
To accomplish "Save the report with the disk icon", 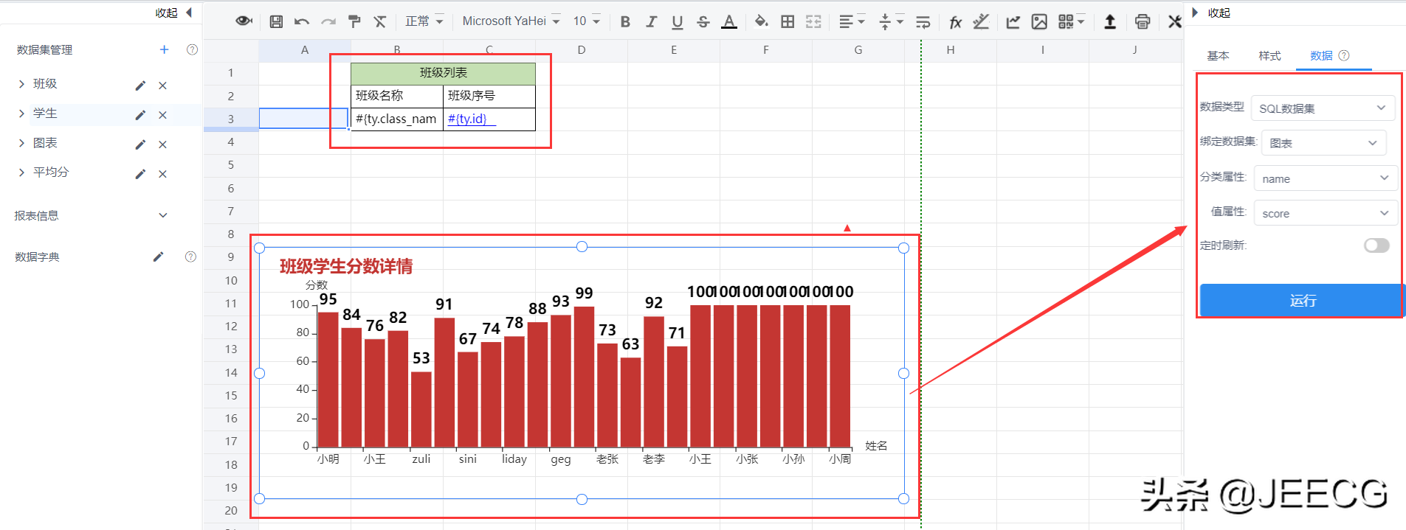I will [276, 21].
